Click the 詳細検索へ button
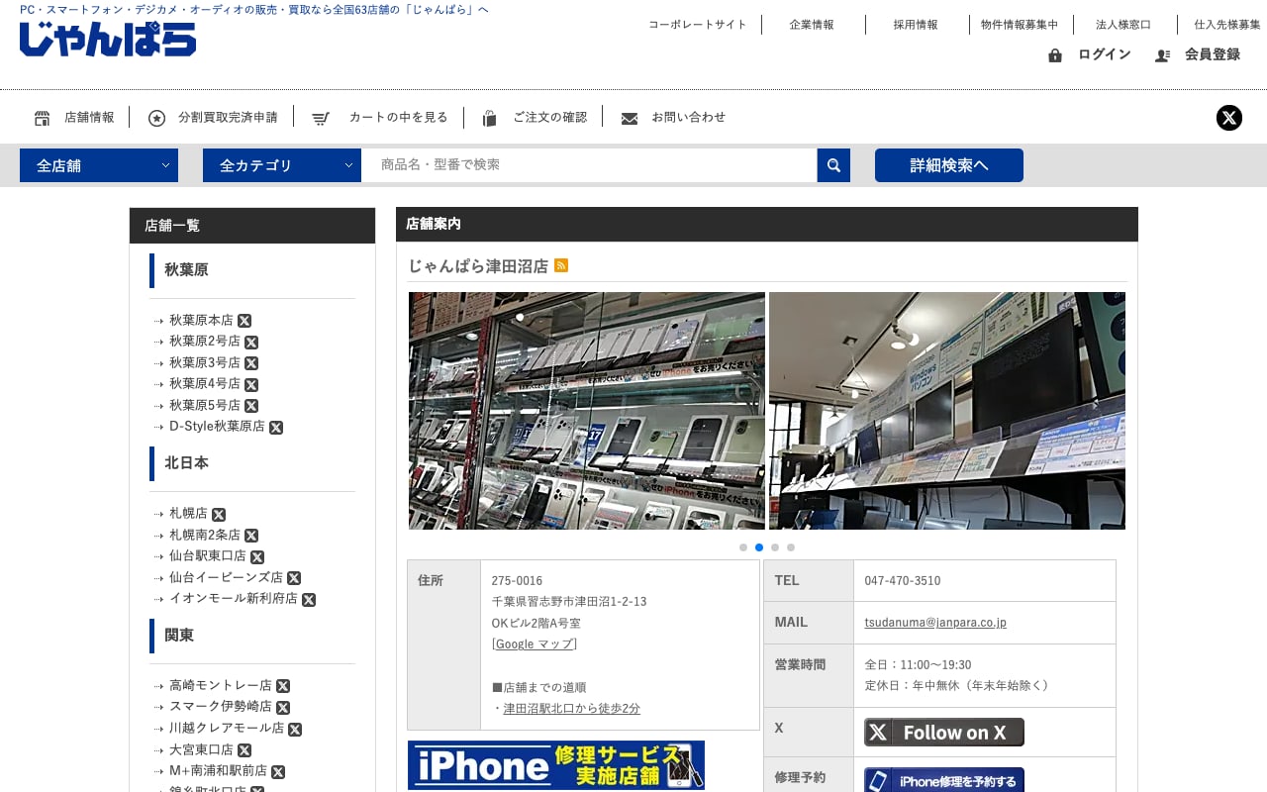Image resolution: width=1267 pixels, height=792 pixels. click(x=949, y=165)
